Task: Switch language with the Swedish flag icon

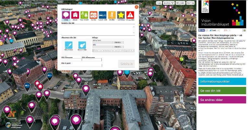Action: (x=244, y=30)
